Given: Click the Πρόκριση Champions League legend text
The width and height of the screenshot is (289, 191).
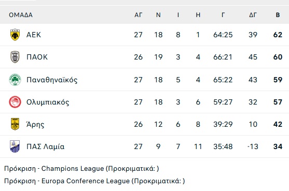Looking at the screenshot, I should 81,169.
